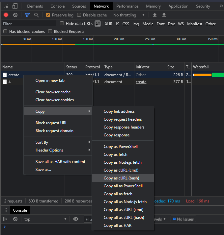
Task: Choose Copy link address
Action: (123, 111)
